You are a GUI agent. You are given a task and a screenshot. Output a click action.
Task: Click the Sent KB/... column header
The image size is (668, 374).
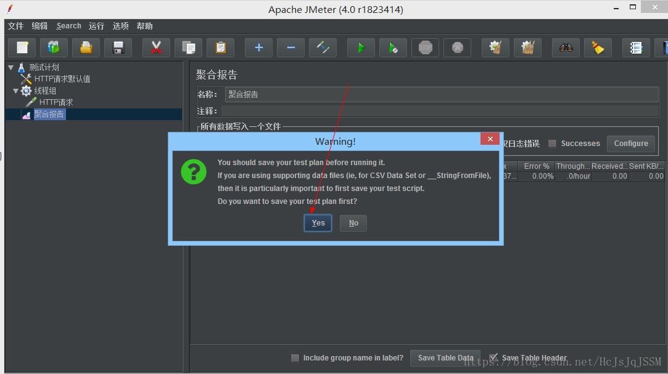[646, 166]
